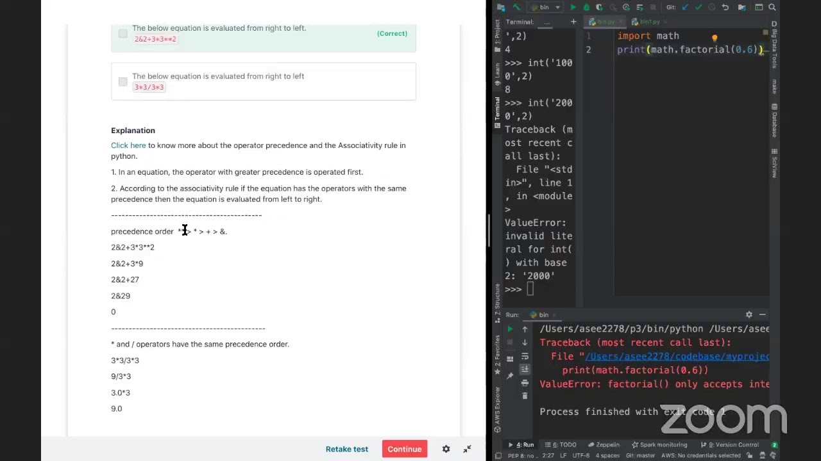821x461 pixels.
Task: Click Up the Stack Trace arrow
Action: (x=525, y=329)
